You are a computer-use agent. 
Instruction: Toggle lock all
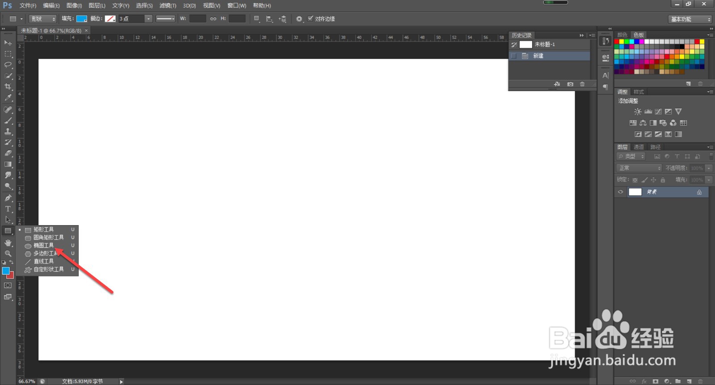click(x=663, y=180)
